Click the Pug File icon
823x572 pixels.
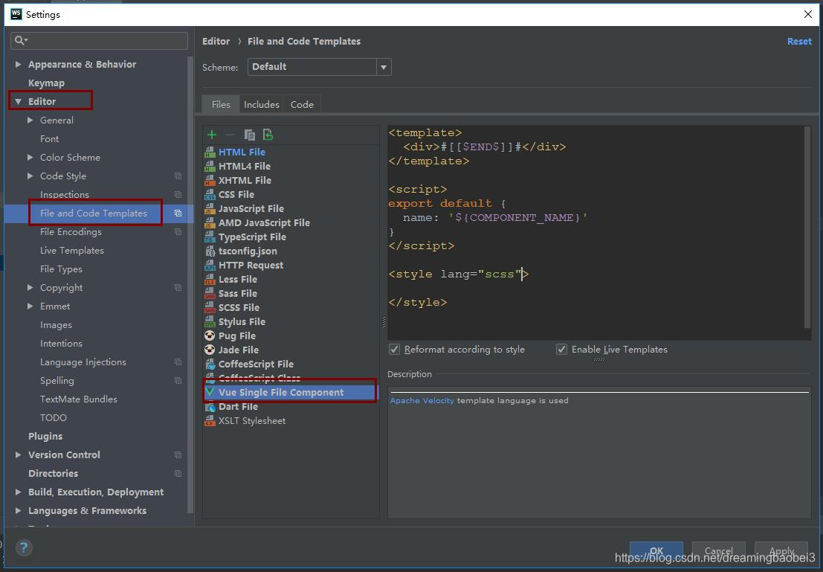point(210,336)
